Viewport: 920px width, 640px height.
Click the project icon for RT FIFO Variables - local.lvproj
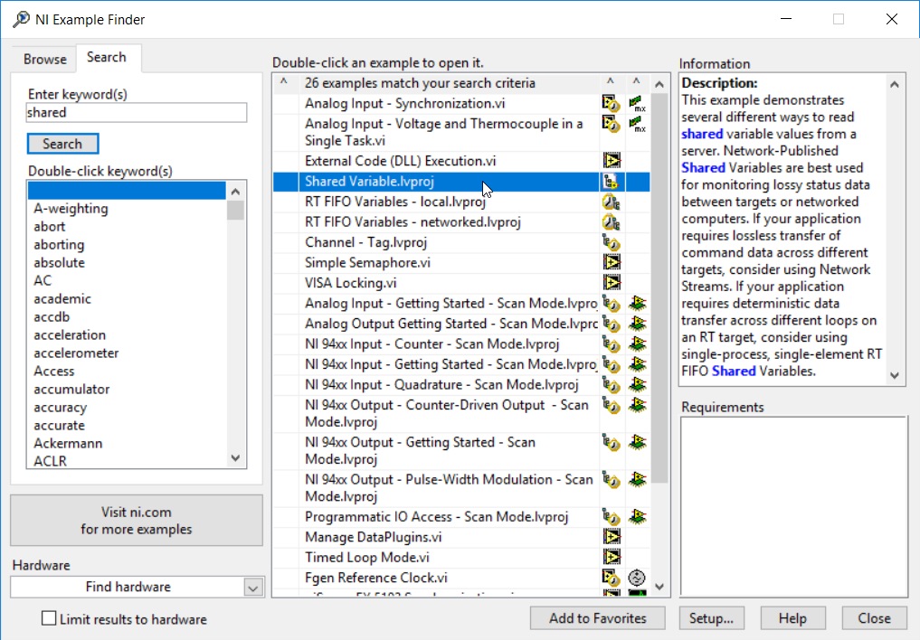point(612,202)
